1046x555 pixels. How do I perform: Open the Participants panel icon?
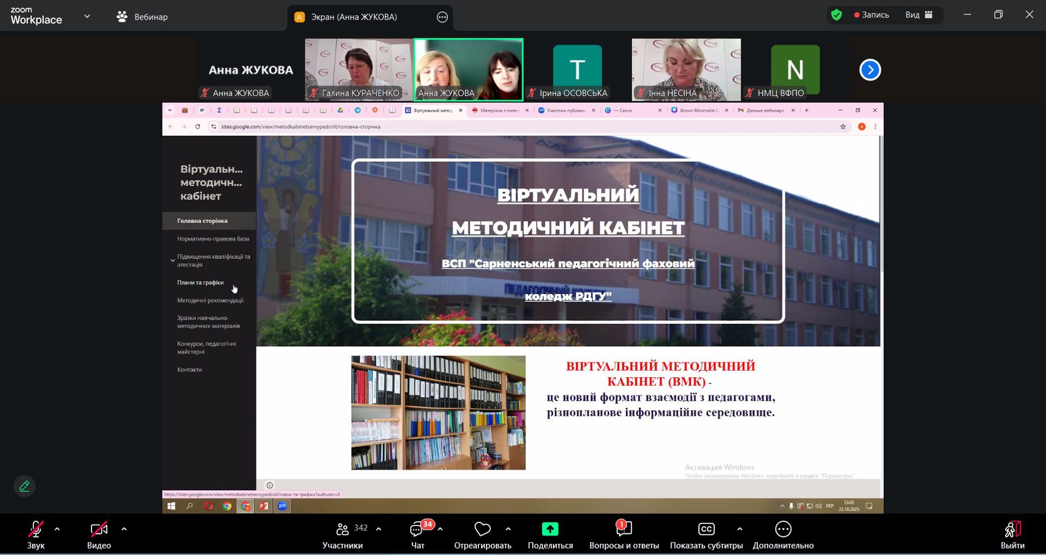342,529
